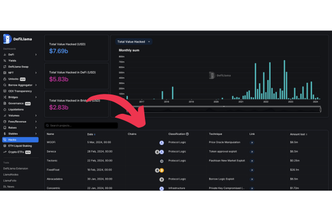Go to ETH Liquid Staking
The height and width of the screenshot is (221, 332).
click(20, 146)
